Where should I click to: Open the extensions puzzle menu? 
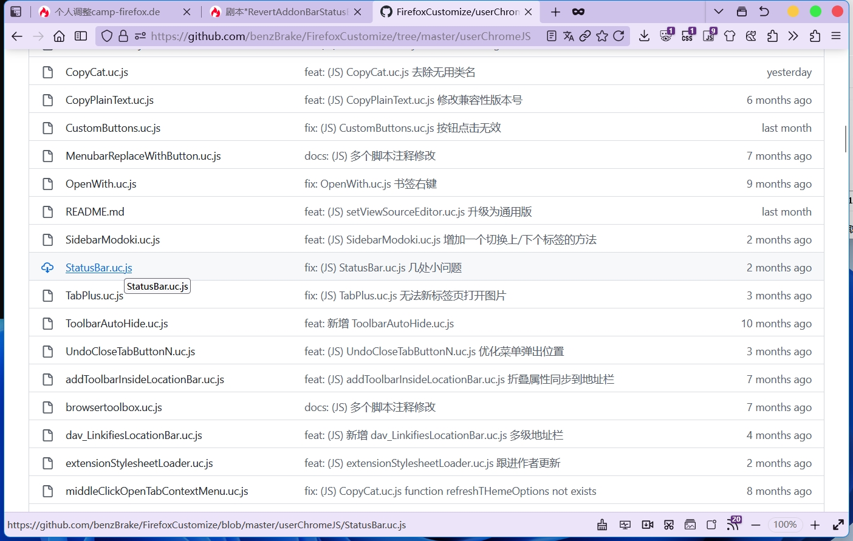click(815, 36)
